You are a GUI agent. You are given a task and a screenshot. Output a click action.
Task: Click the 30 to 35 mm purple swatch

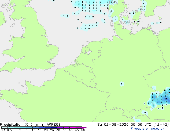[x=60, y=128]
